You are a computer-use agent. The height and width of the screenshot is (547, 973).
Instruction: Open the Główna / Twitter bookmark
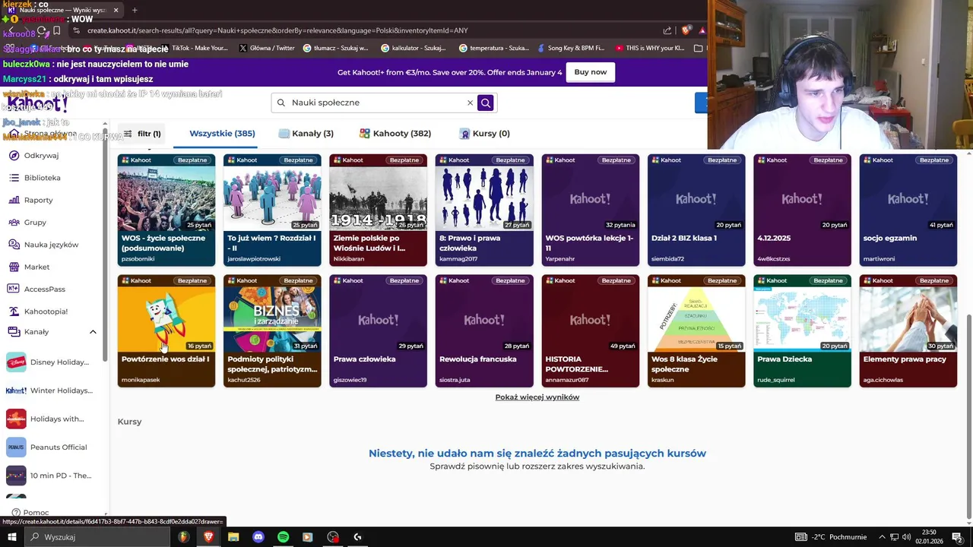266,48
